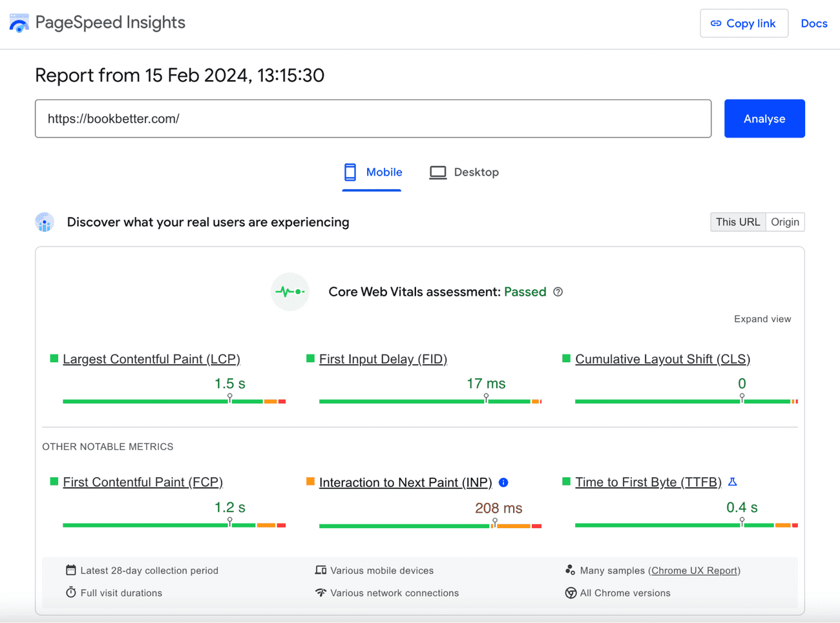Click Full visit durations text
The width and height of the screenshot is (840, 623).
[121, 593]
